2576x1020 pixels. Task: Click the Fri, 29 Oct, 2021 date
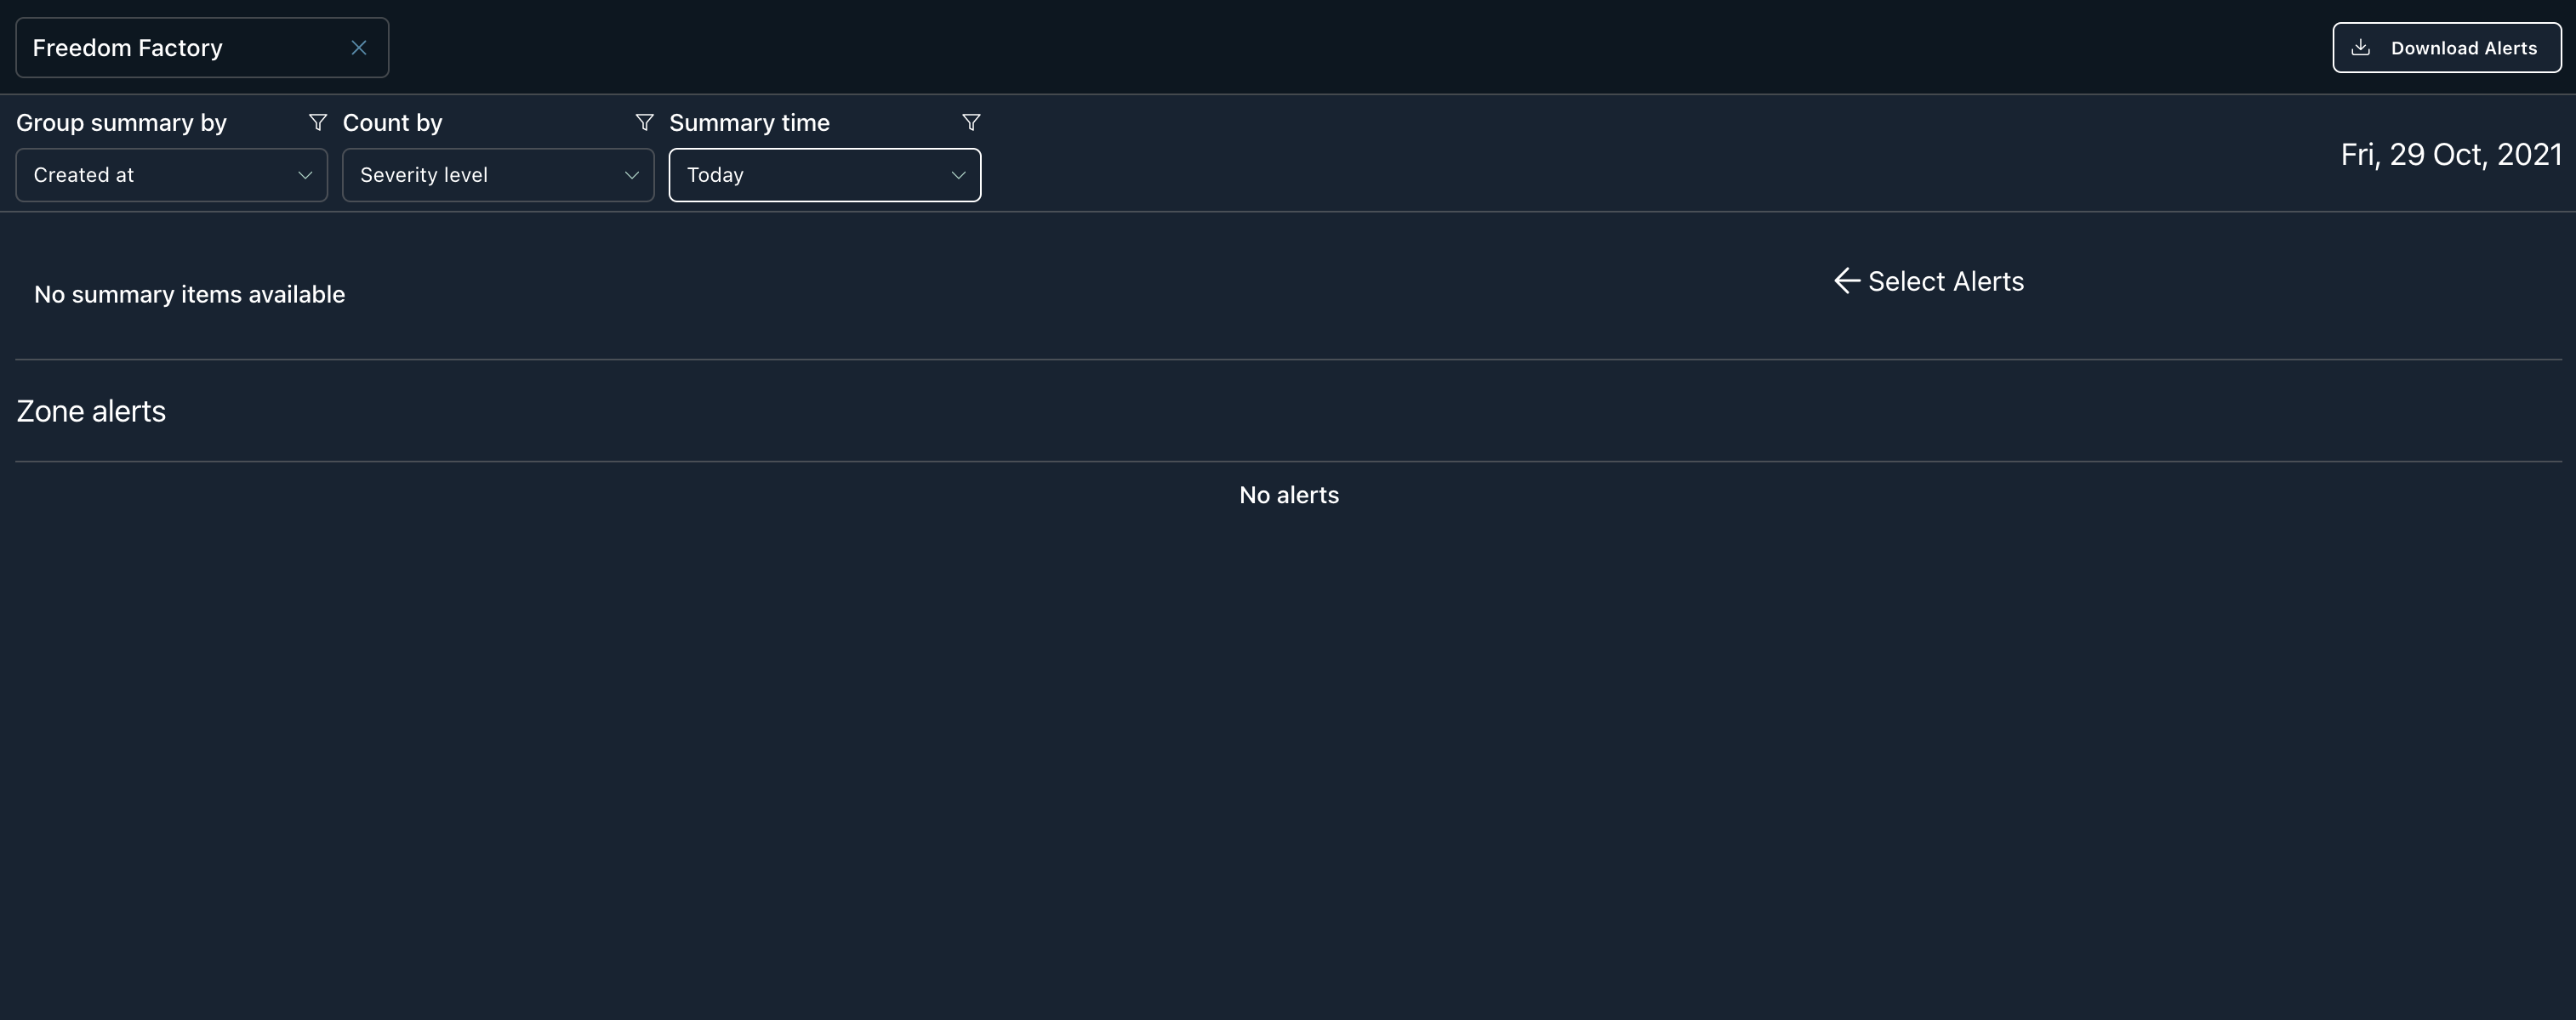tap(2450, 155)
